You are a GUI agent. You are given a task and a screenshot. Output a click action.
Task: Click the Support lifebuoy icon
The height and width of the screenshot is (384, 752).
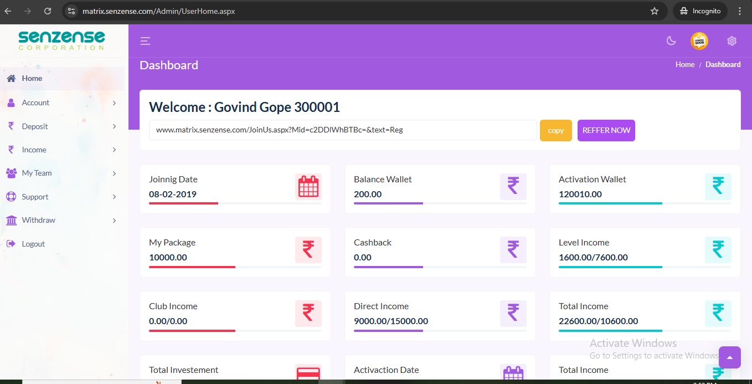click(x=11, y=197)
